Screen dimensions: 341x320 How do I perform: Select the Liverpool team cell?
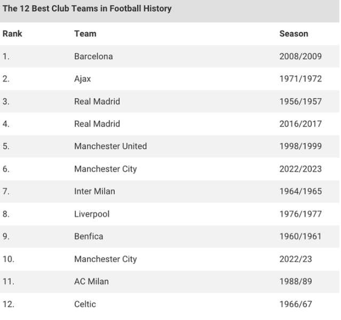pyautogui.click(x=92, y=214)
